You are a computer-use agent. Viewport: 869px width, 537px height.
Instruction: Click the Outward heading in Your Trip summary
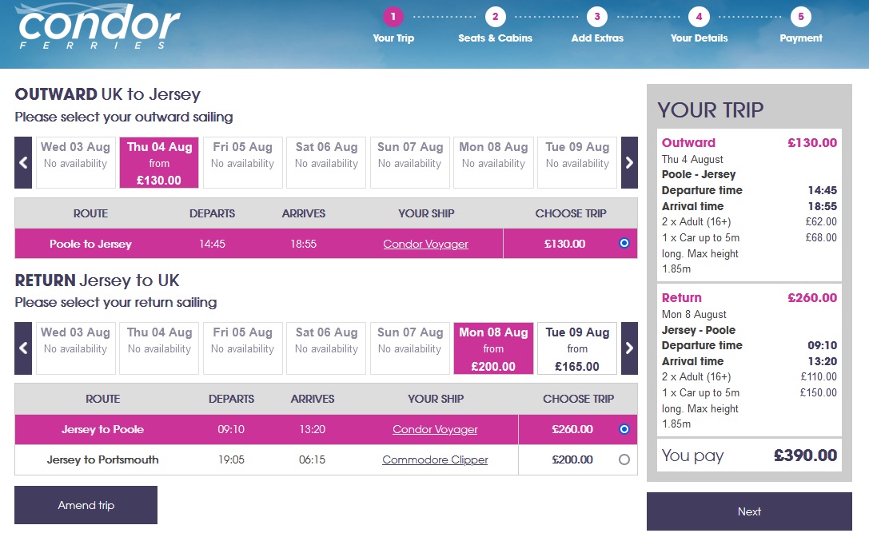pos(688,143)
